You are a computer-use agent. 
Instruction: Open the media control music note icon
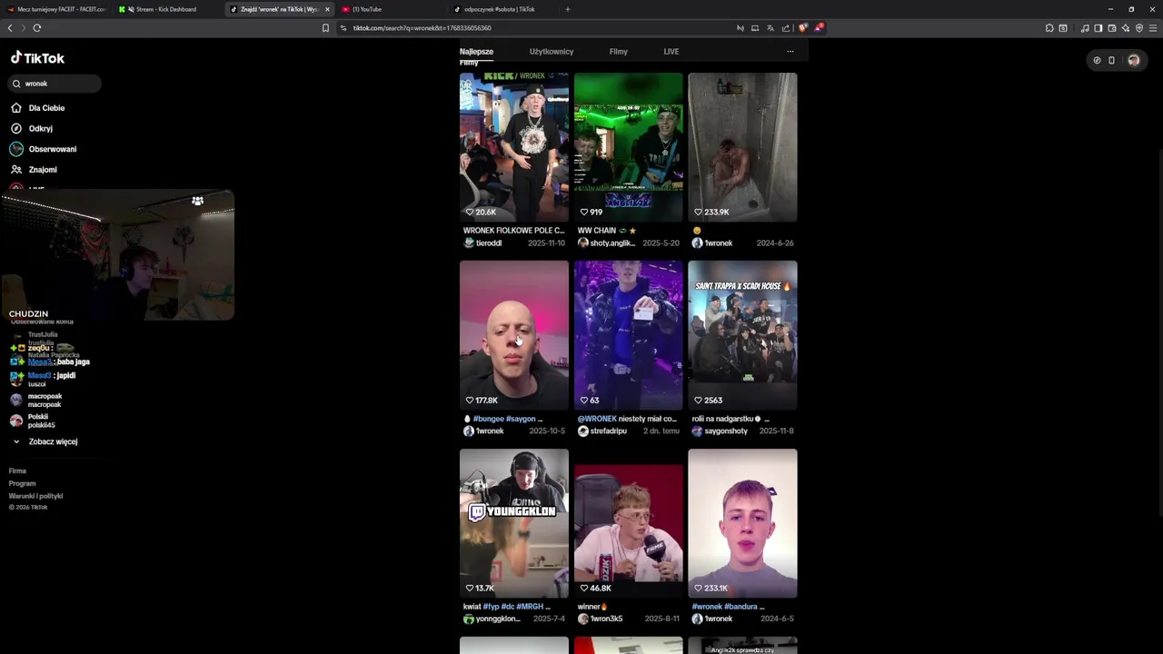tap(1085, 28)
